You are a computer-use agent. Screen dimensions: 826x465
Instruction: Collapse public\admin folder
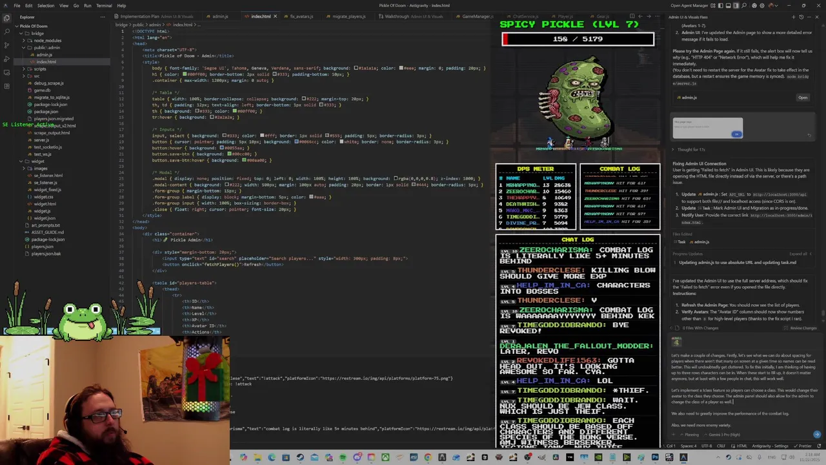[47, 47]
